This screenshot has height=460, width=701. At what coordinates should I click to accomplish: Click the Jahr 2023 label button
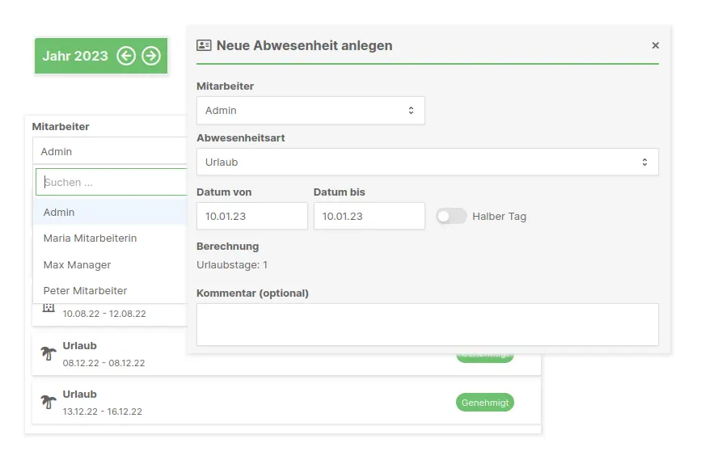click(75, 56)
